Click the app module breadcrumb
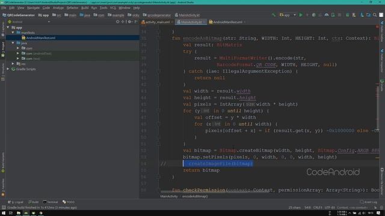The image size is (385, 216). [44, 15]
